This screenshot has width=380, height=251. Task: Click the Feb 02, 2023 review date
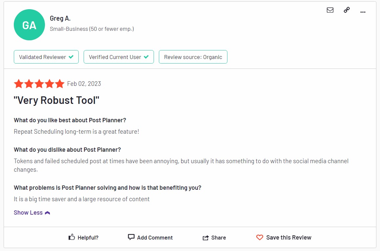84,84
